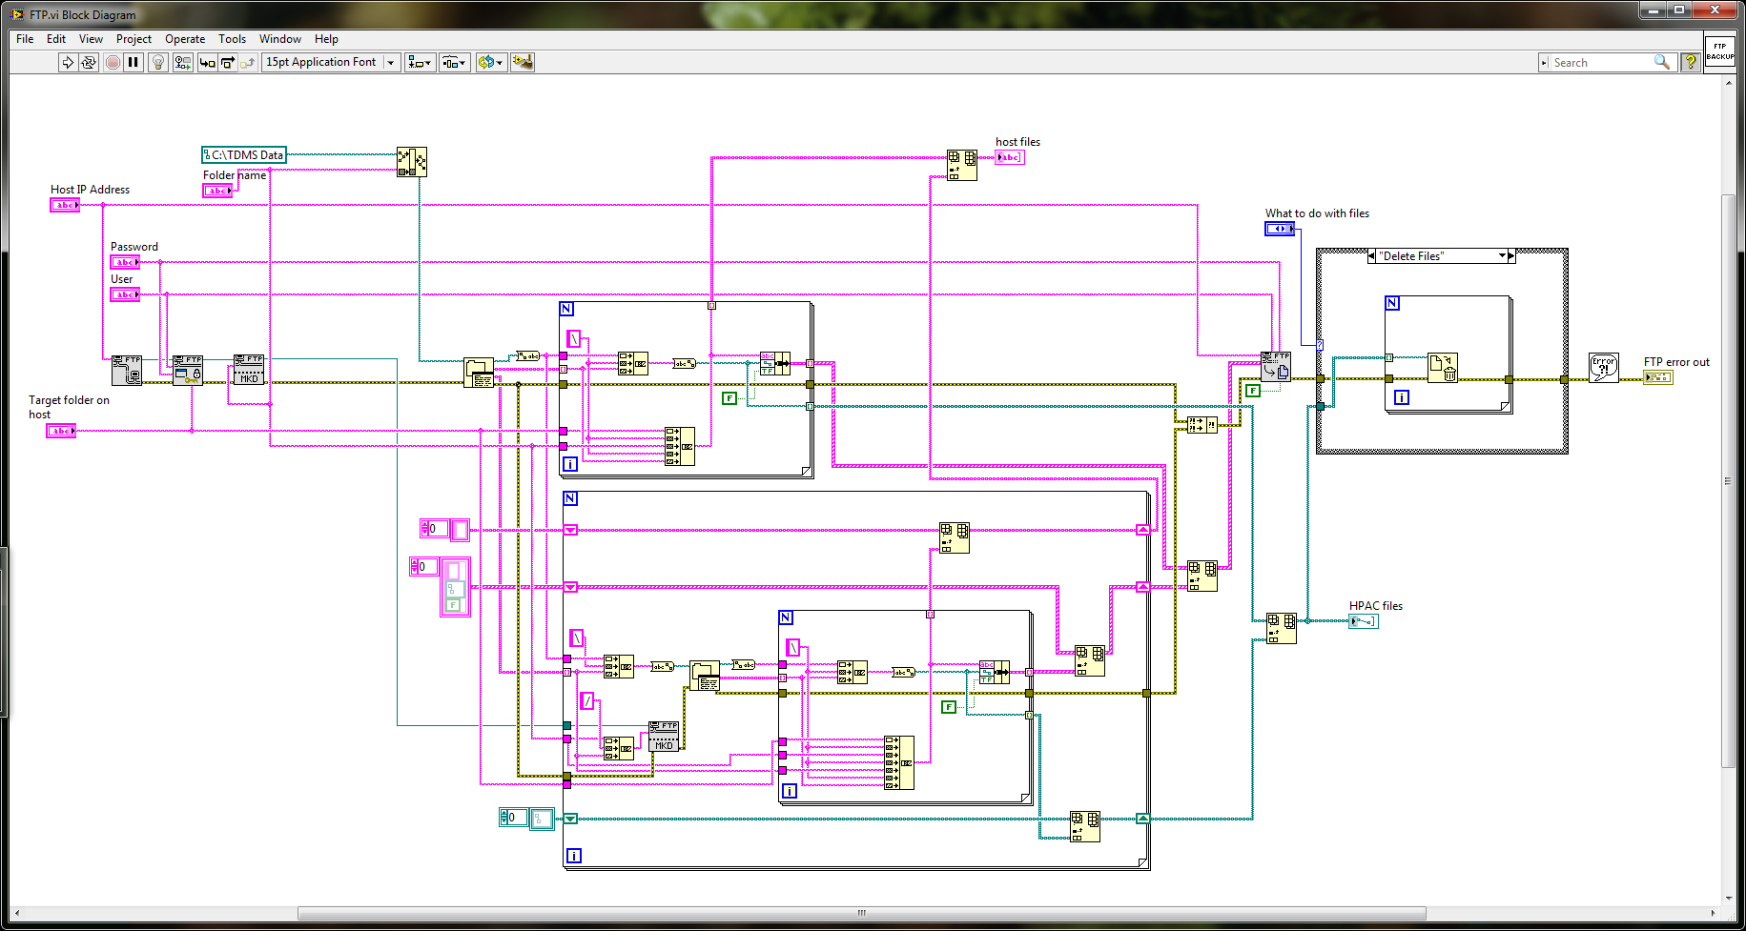Click the Clean Up Diagram broom icon
This screenshot has height=931, width=1746.
point(523,62)
